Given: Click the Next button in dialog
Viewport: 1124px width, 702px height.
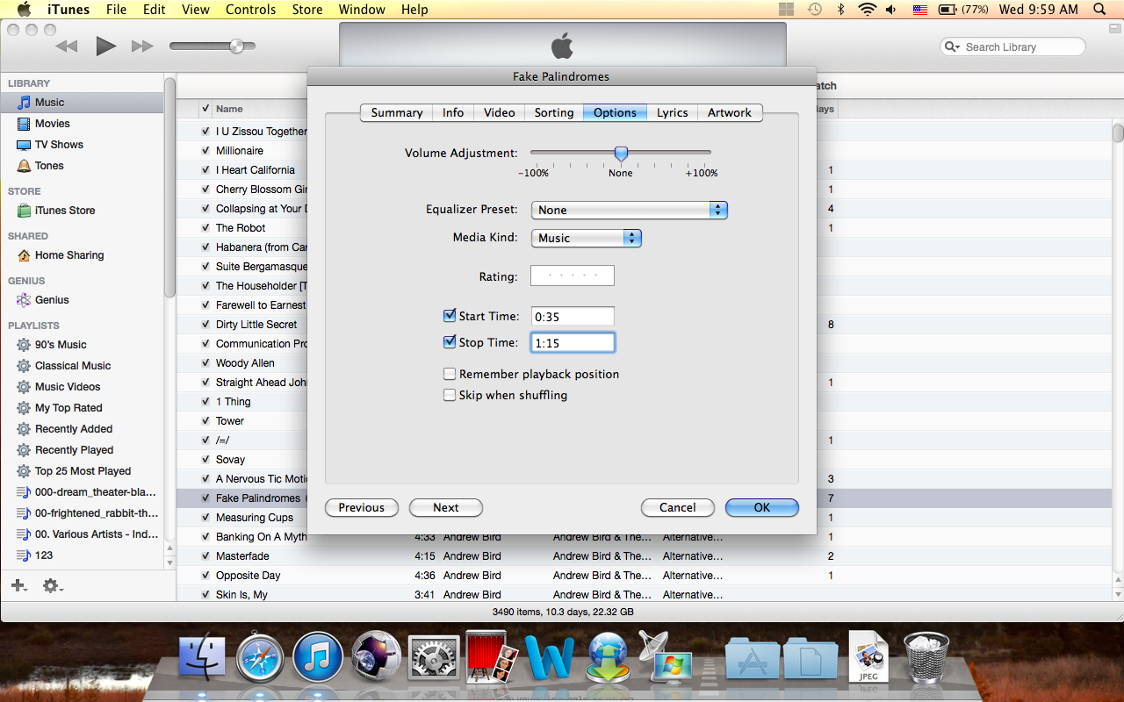Looking at the screenshot, I should (x=446, y=507).
